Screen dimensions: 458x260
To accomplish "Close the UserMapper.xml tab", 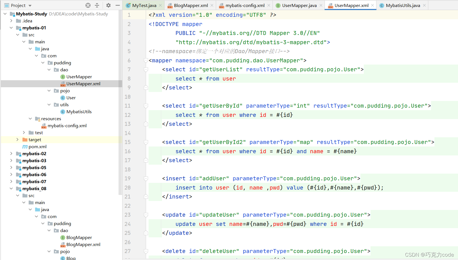I will click(373, 5).
